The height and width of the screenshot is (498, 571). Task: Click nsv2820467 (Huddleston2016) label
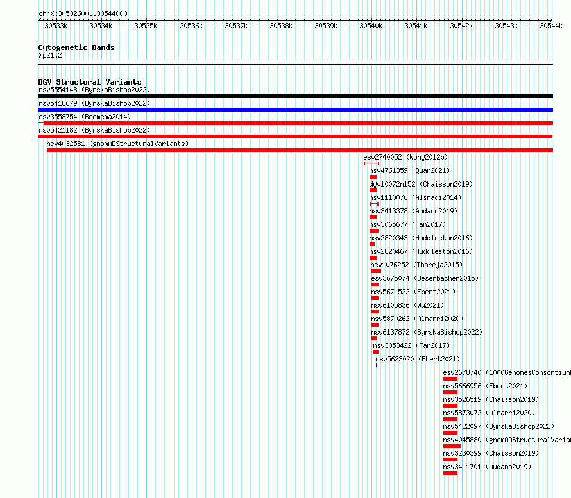click(421, 251)
